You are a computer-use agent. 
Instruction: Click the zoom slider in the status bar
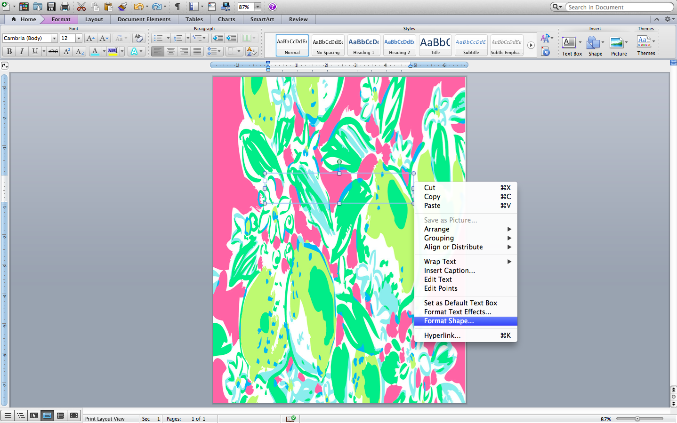coord(638,419)
